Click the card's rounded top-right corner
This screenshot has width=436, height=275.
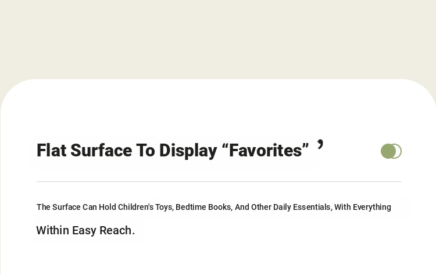(x=423, y=91)
